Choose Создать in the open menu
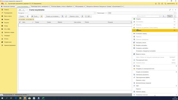The image size is (178, 100). (155, 19)
